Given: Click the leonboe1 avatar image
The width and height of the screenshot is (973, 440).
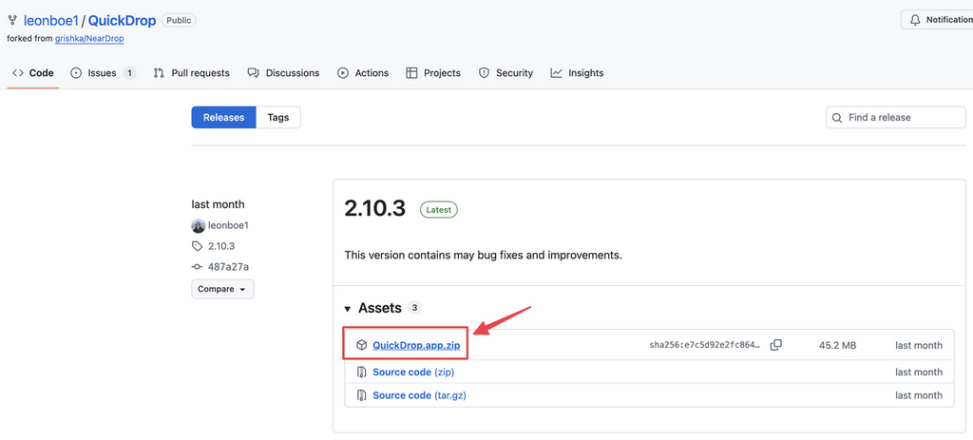Looking at the screenshot, I should pyautogui.click(x=199, y=226).
